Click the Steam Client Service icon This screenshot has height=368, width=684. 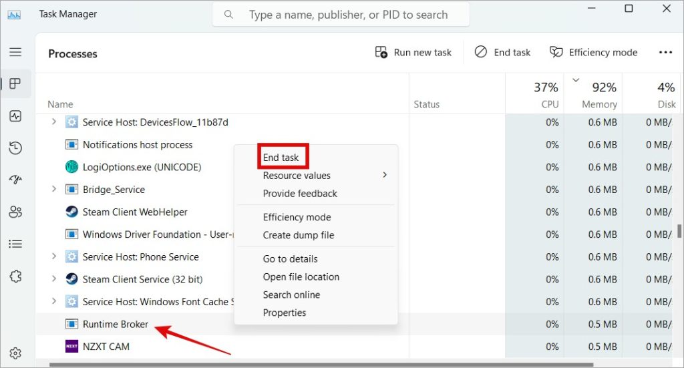click(x=71, y=279)
